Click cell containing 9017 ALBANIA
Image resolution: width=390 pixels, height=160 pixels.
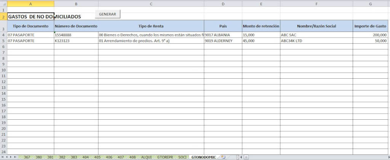223,35
